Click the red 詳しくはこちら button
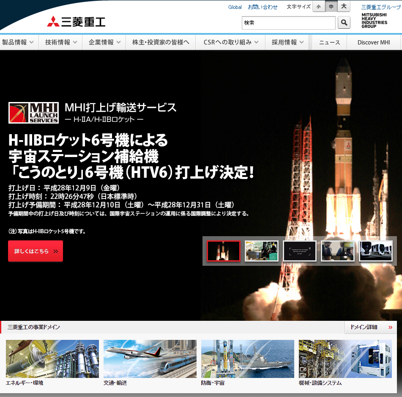This screenshot has height=397, width=402. point(36,251)
